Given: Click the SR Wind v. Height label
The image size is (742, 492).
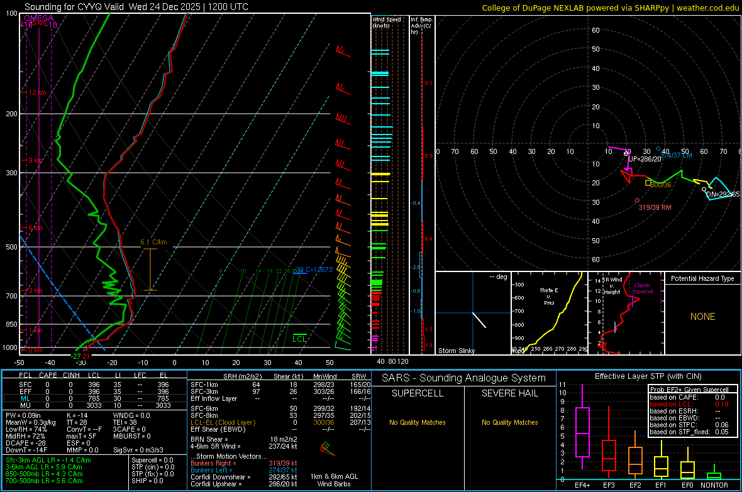Looking at the screenshot, I should [612, 286].
